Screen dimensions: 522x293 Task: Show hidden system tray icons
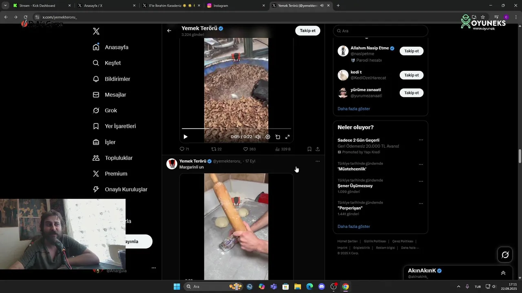458,286
